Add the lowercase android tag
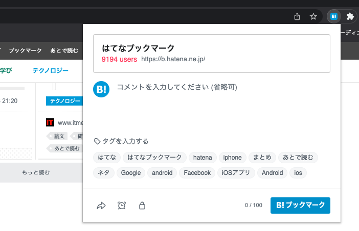This screenshot has width=359, height=231. [162, 173]
